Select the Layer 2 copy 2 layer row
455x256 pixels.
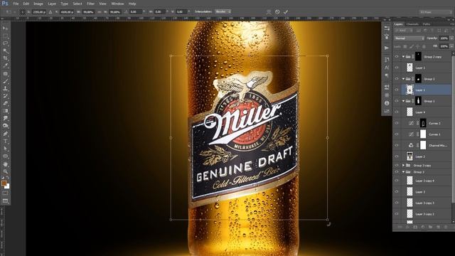(x=422, y=214)
